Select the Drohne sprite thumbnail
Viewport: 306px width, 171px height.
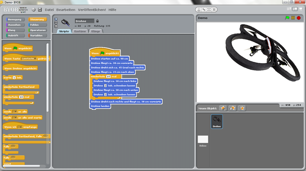point(217,121)
